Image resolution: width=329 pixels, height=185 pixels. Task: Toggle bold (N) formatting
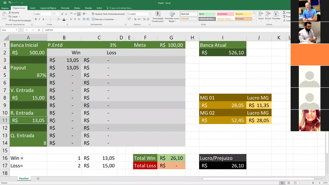[x=36, y=19]
